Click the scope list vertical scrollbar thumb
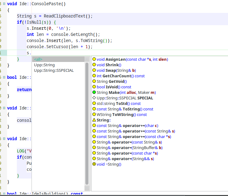 point(87,123)
